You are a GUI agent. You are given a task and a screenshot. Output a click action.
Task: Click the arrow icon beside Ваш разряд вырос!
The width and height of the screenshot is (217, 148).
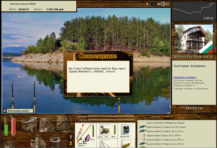point(5,111)
